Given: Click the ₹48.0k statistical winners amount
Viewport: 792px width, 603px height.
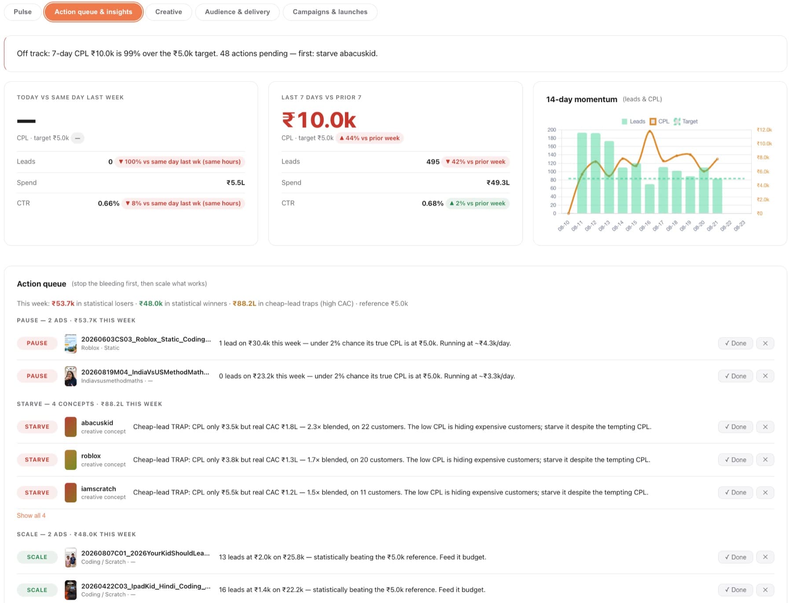Looking at the screenshot, I should 151,303.
